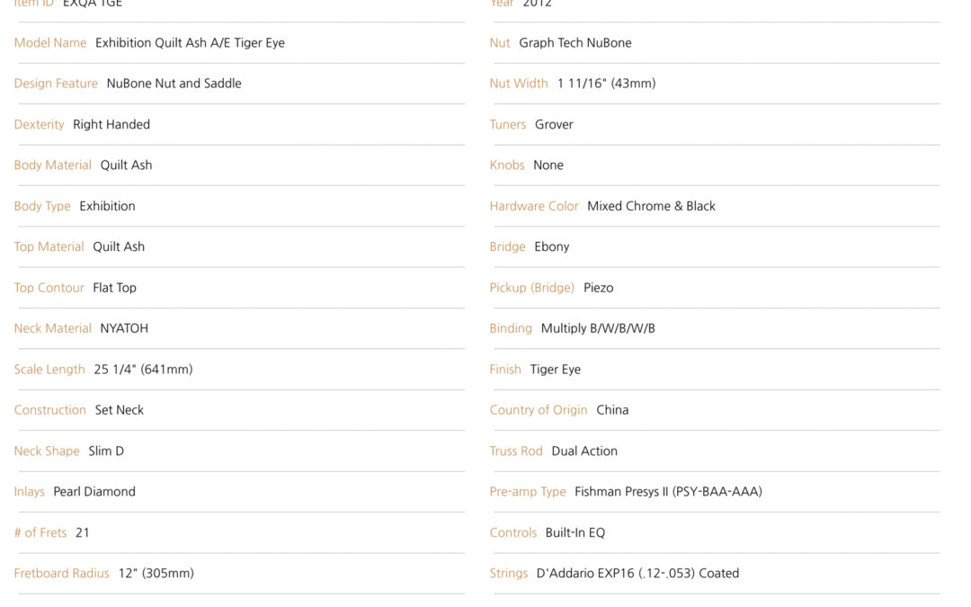The width and height of the screenshot is (971, 607).
Task: Click the Hardware Color label
Action: coord(534,206)
